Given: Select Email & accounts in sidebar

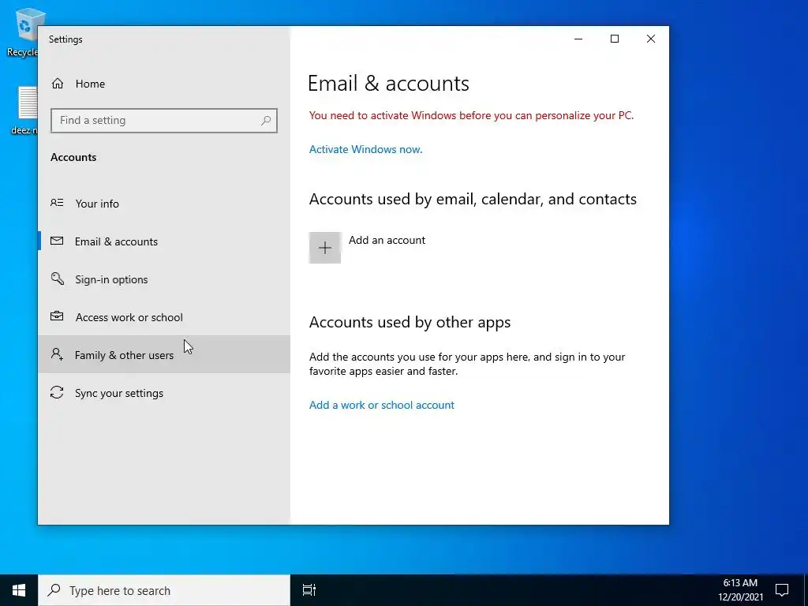Looking at the screenshot, I should point(164,241).
